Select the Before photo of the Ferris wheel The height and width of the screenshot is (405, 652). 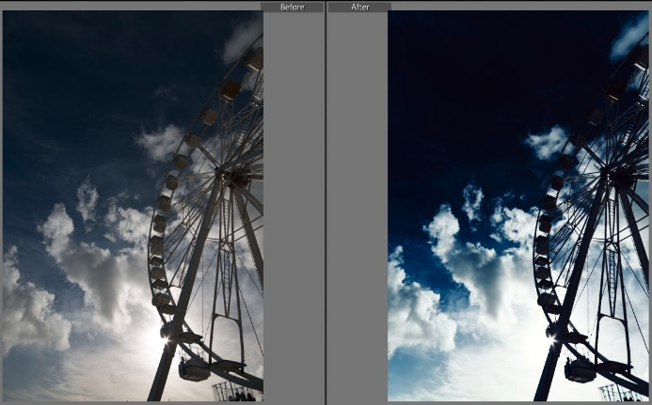[x=133, y=206]
